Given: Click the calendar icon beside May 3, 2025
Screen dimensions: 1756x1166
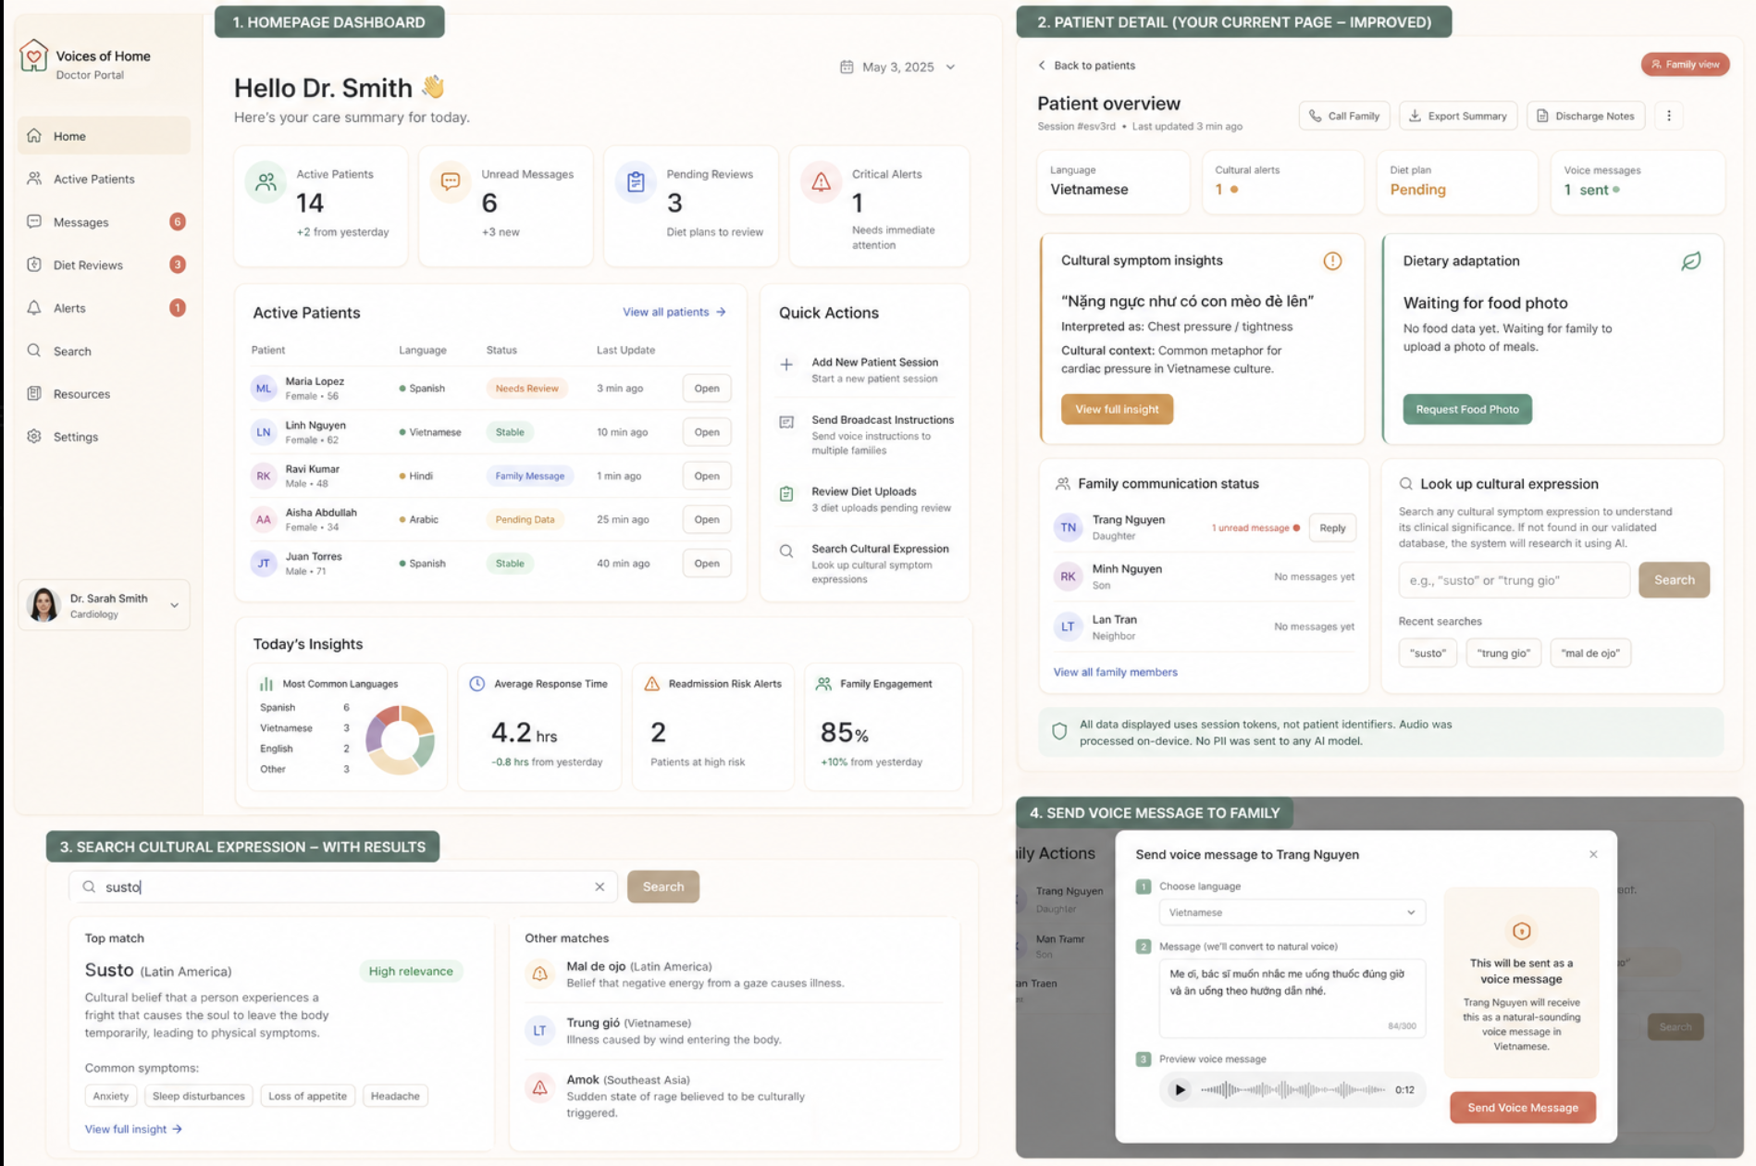Looking at the screenshot, I should tap(847, 67).
